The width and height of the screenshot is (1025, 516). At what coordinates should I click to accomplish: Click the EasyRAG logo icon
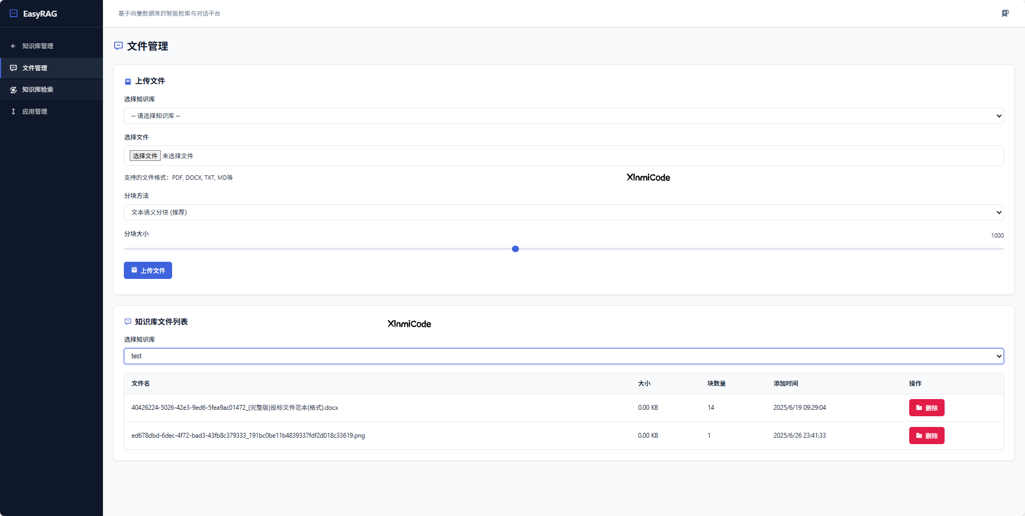(14, 13)
